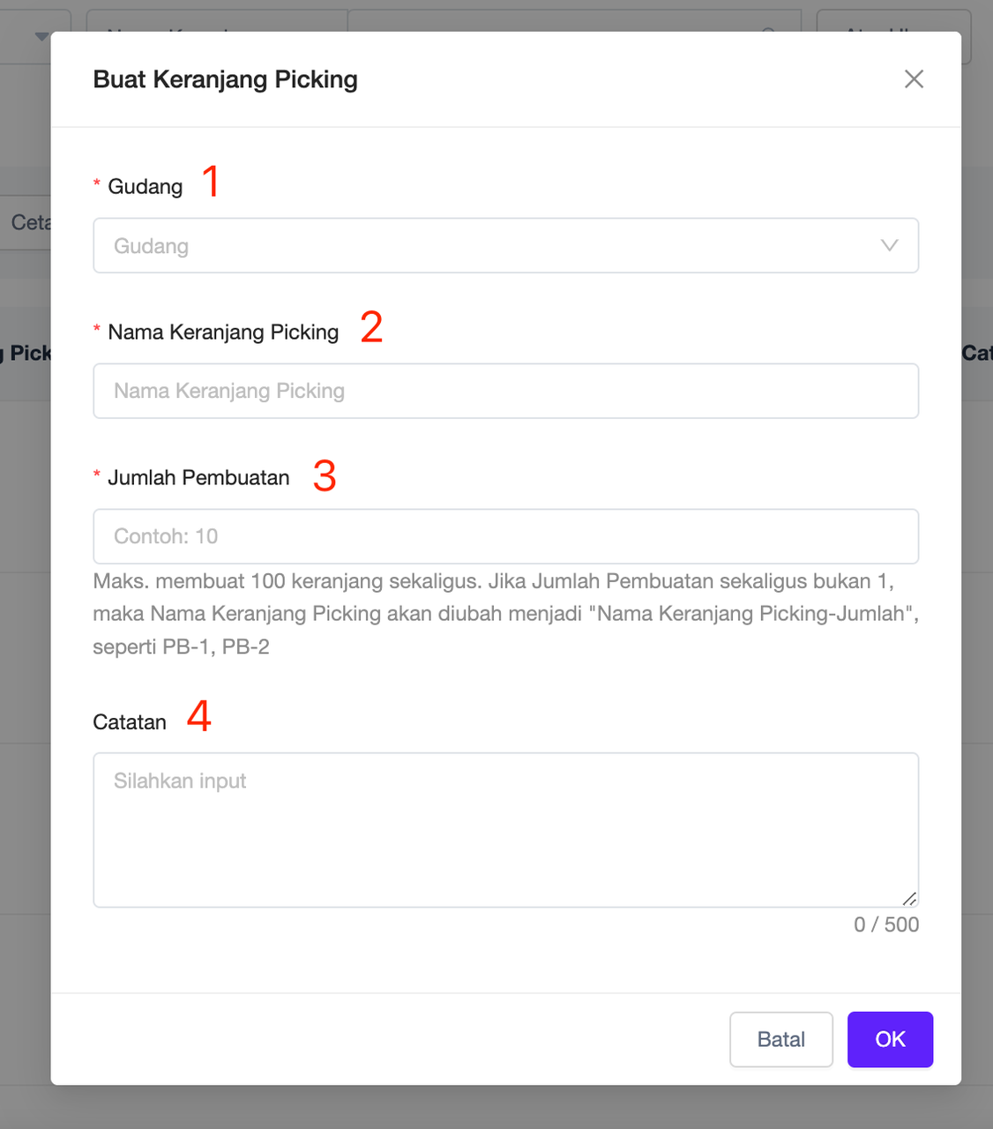Screen dimensions: 993x1129
Task: Grab the Catatan textarea resize handle
Action: click(x=909, y=899)
